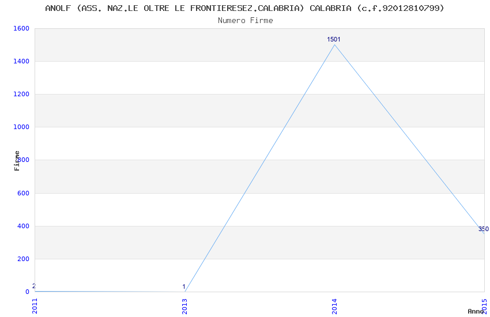Click the 600 y-axis value
This screenshot has height=317, width=490.
point(23,193)
